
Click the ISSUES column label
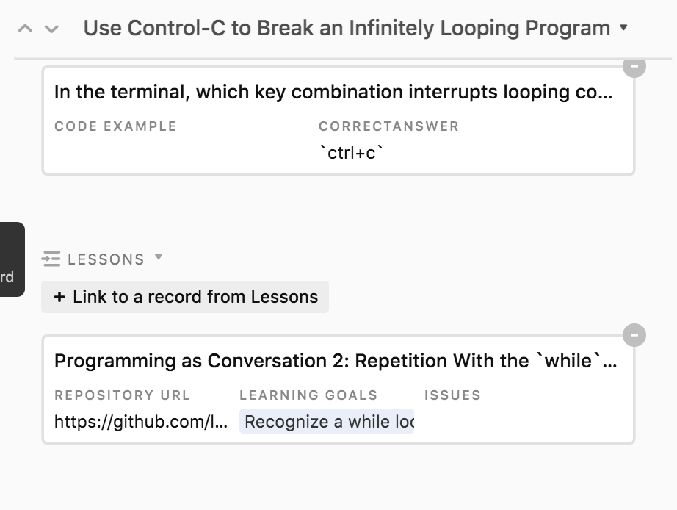452,395
